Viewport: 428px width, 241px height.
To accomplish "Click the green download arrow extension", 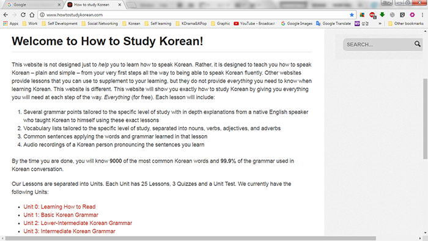I will 382,15.
